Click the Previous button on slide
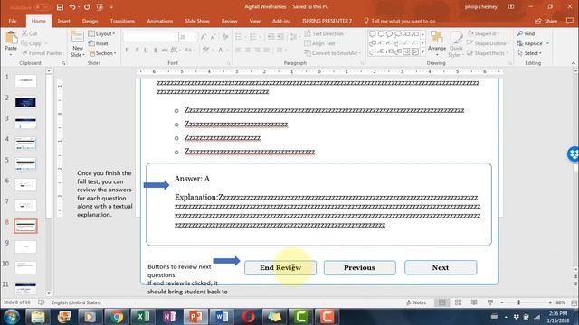This screenshot has width=579, height=325. tap(360, 267)
